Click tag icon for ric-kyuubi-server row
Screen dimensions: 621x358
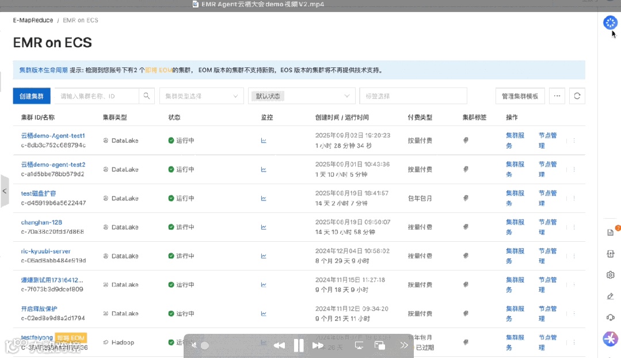[x=466, y=256]
